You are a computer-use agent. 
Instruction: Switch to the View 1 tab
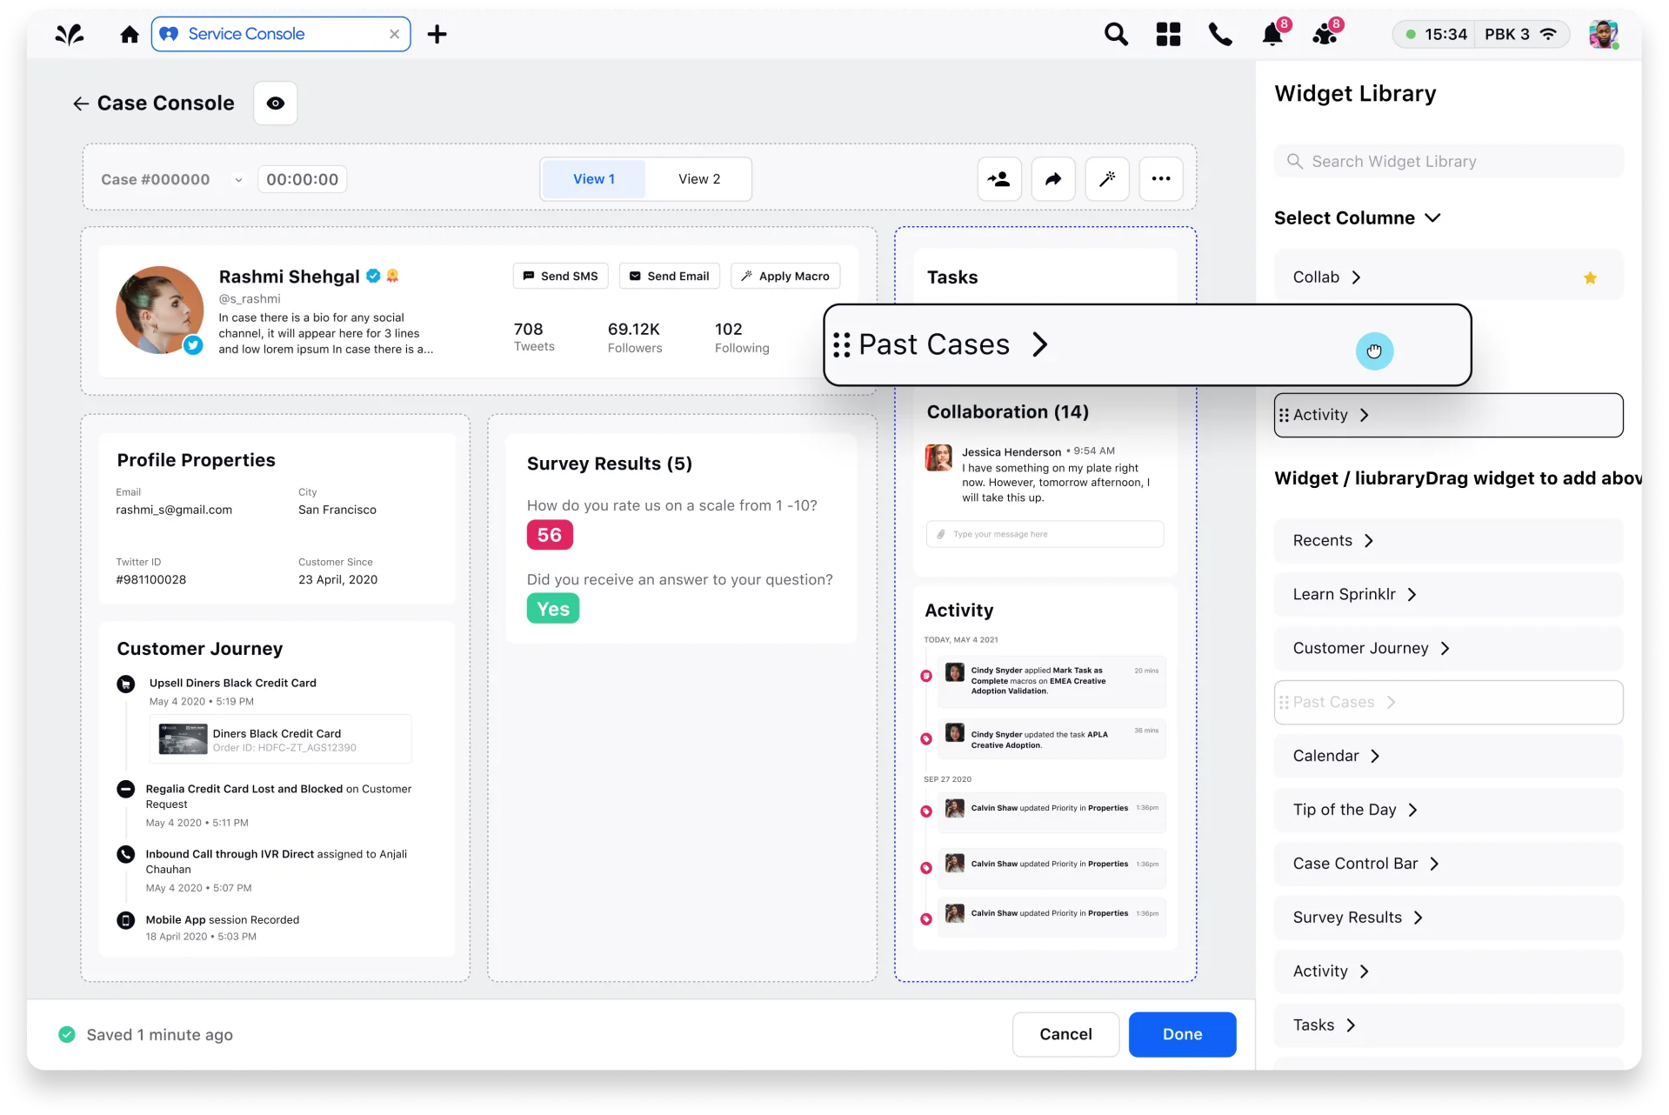(594, 179)
